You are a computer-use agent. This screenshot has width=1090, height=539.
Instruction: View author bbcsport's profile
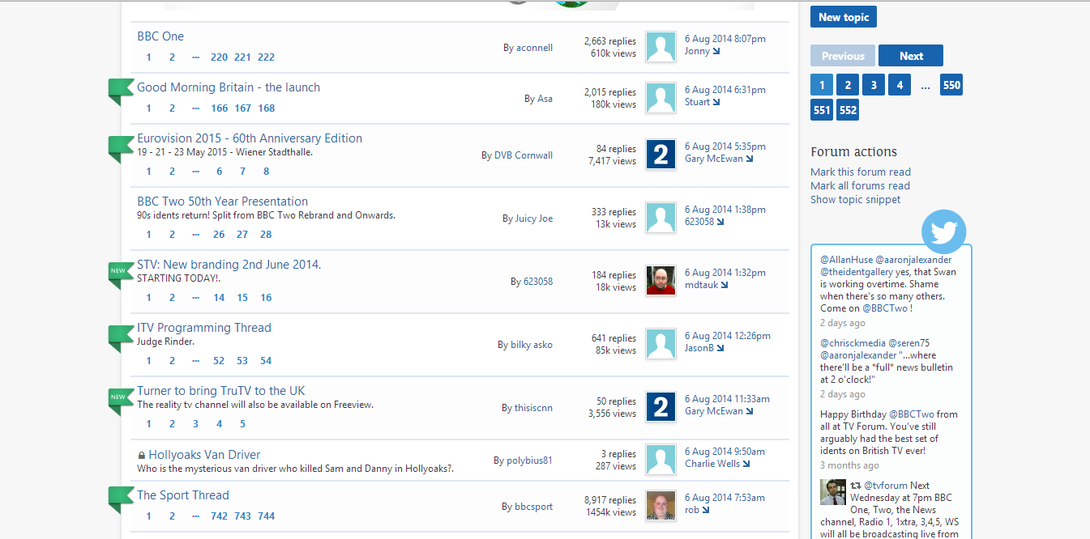(x=533, y=507)
